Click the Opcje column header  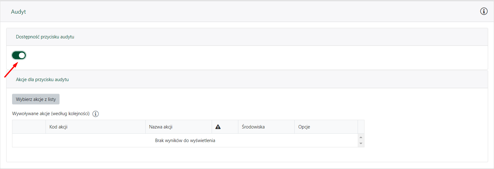pos(304,127)
